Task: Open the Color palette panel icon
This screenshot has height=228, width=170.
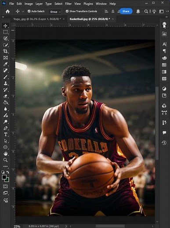Action: coord(164,58)
